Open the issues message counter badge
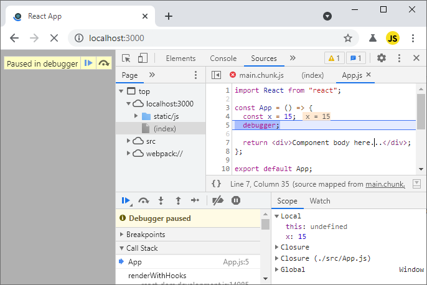 [355, 58]
